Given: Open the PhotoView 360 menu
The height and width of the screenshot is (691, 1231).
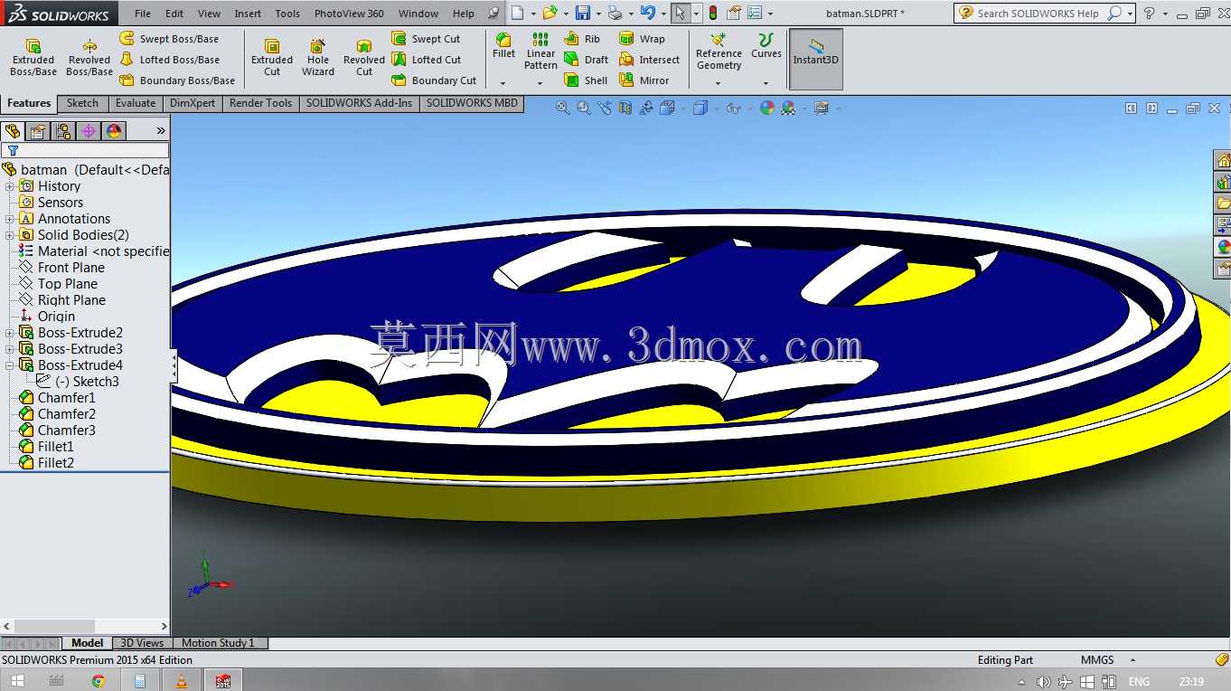Looking at the screenshot, I should (349, 14).
